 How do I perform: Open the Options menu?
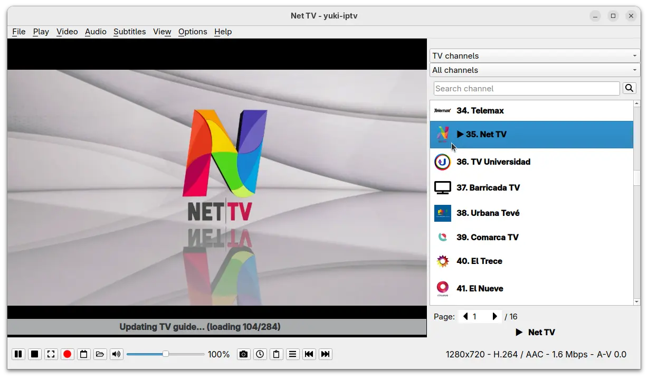coord(193,32)
